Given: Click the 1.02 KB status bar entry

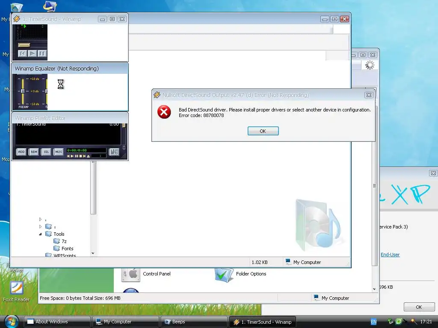Looking at the screenshot, I should (x=260, y=263).
